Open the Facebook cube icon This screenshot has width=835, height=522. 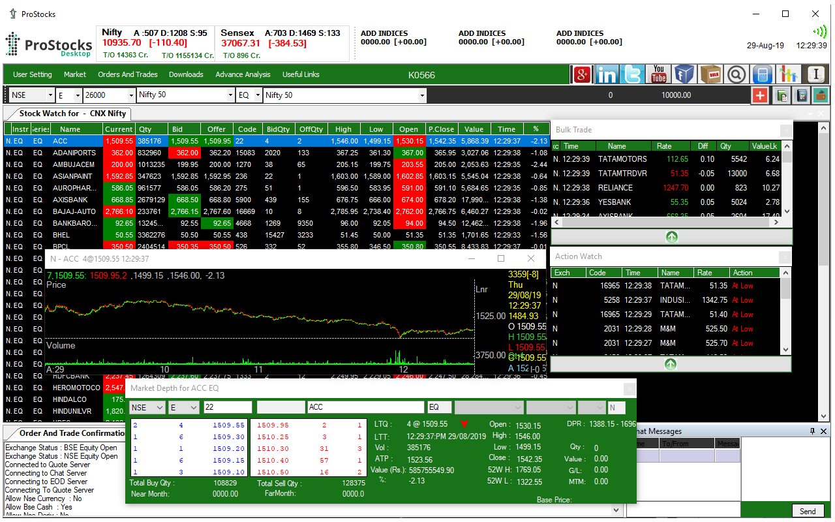pos(684,74)
